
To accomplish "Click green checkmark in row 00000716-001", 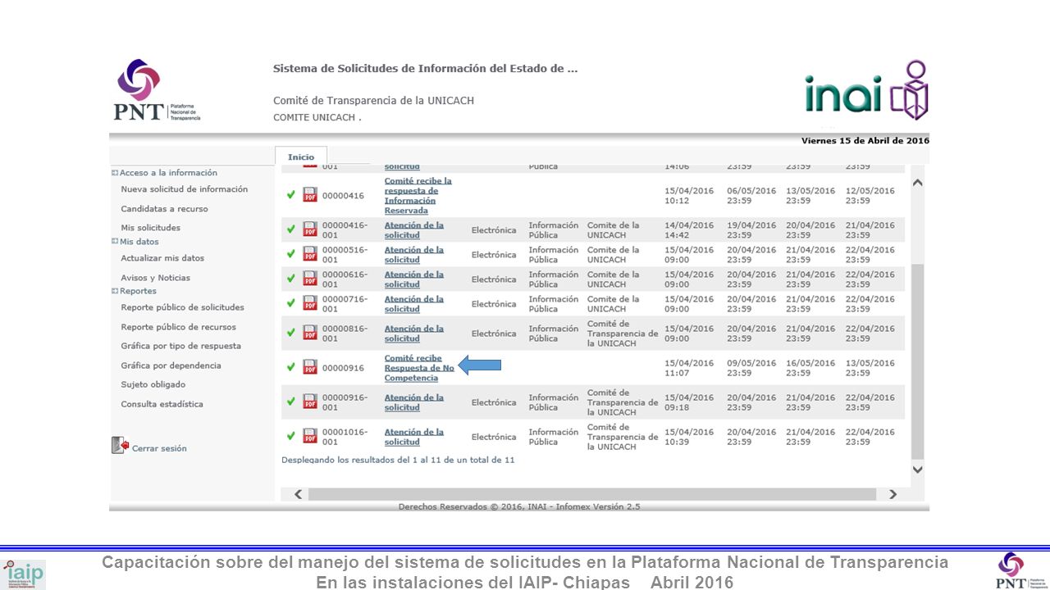I will (290, 303).
